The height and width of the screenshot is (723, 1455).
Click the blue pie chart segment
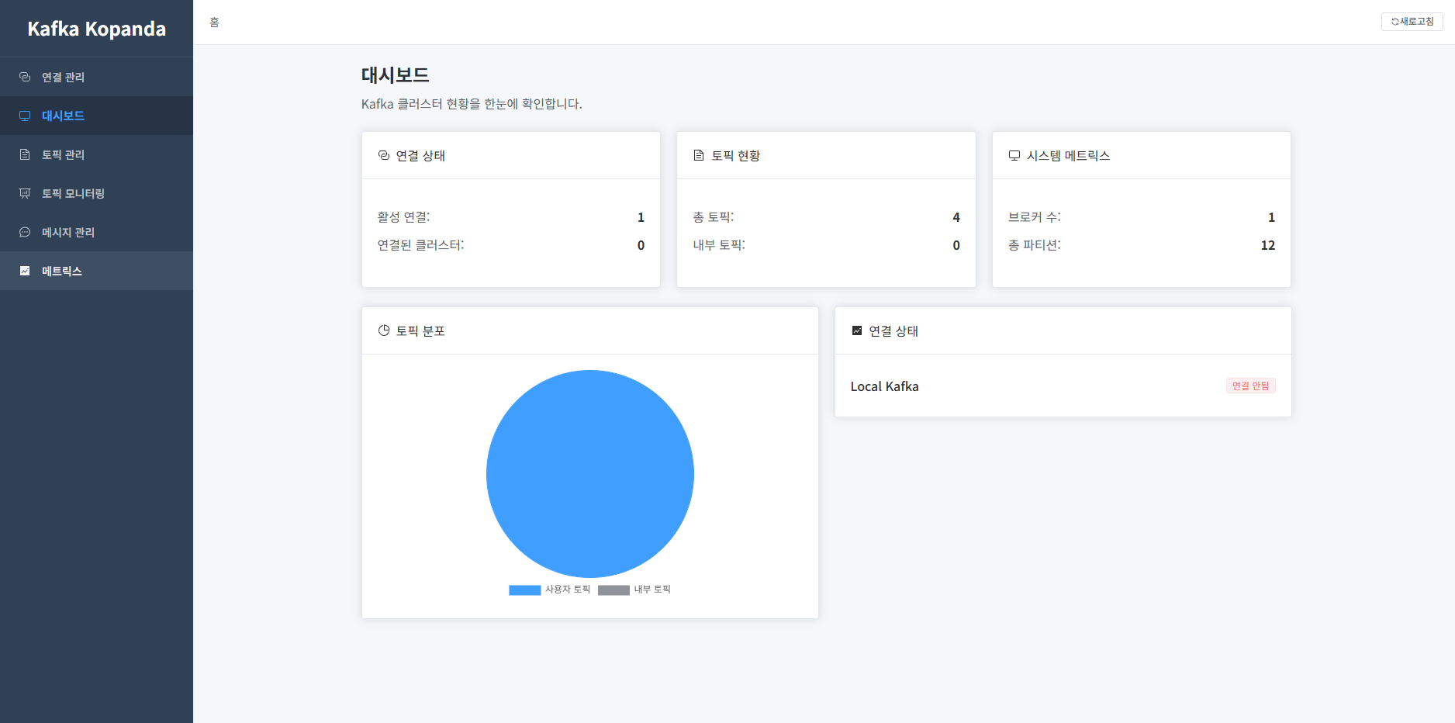pos(590,473)
